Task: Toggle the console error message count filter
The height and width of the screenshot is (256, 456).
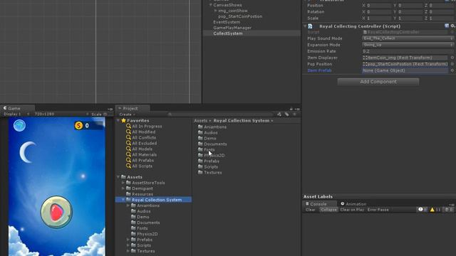Action: point(448,210)
